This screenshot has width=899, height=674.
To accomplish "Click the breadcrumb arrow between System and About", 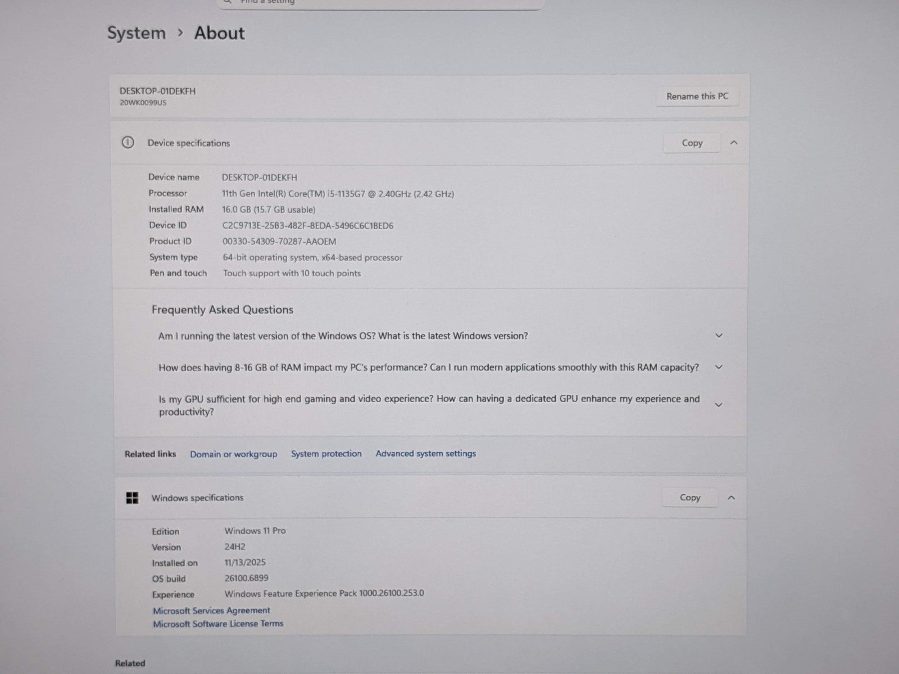I will coord(180,33).
